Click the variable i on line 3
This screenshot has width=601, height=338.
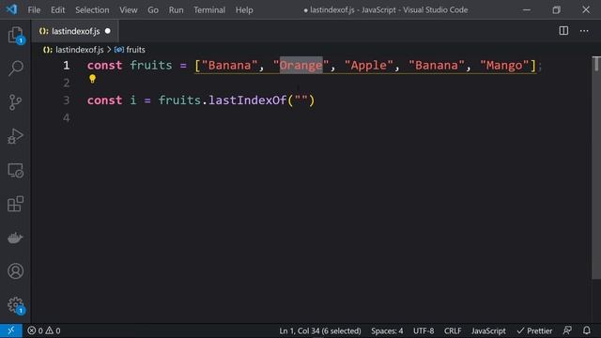[133, 100]
